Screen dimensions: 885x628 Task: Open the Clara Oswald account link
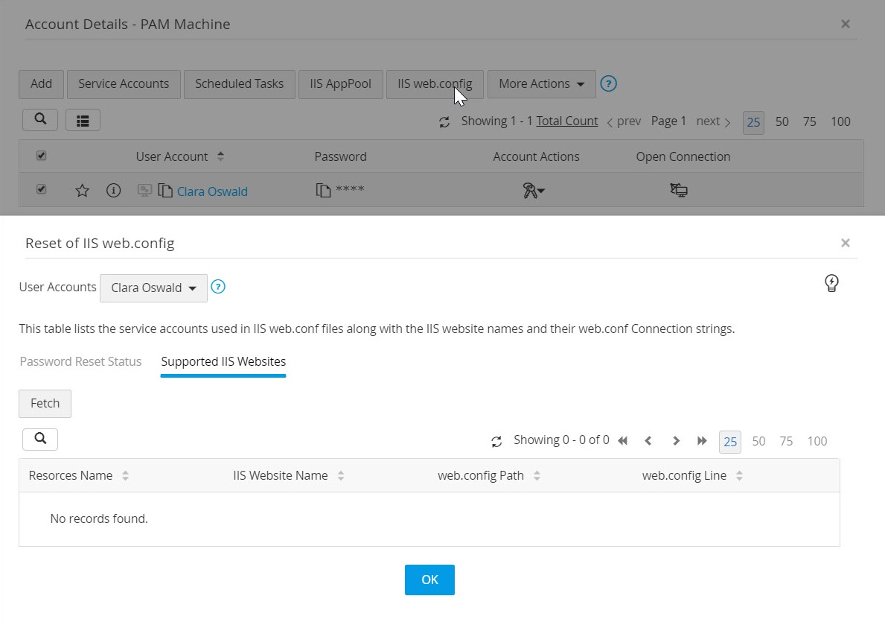[212, 191]
